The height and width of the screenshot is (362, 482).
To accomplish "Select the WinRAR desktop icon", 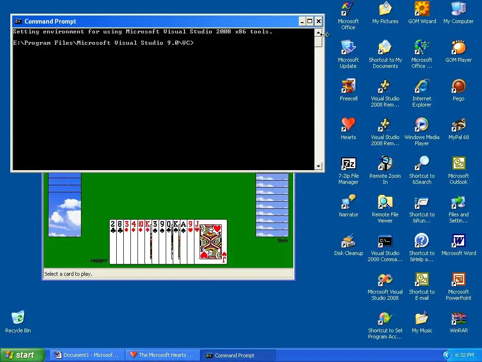I will [x=458, y=322].
